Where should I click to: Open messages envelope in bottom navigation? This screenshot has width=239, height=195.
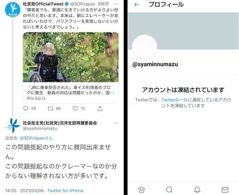[x=225, y=190]
